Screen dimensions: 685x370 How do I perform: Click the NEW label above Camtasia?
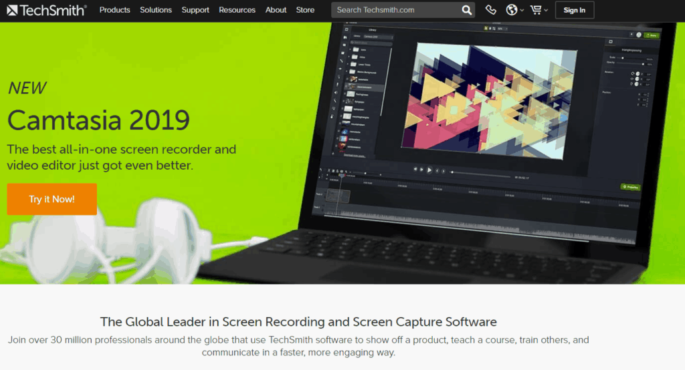click(27, 88)
